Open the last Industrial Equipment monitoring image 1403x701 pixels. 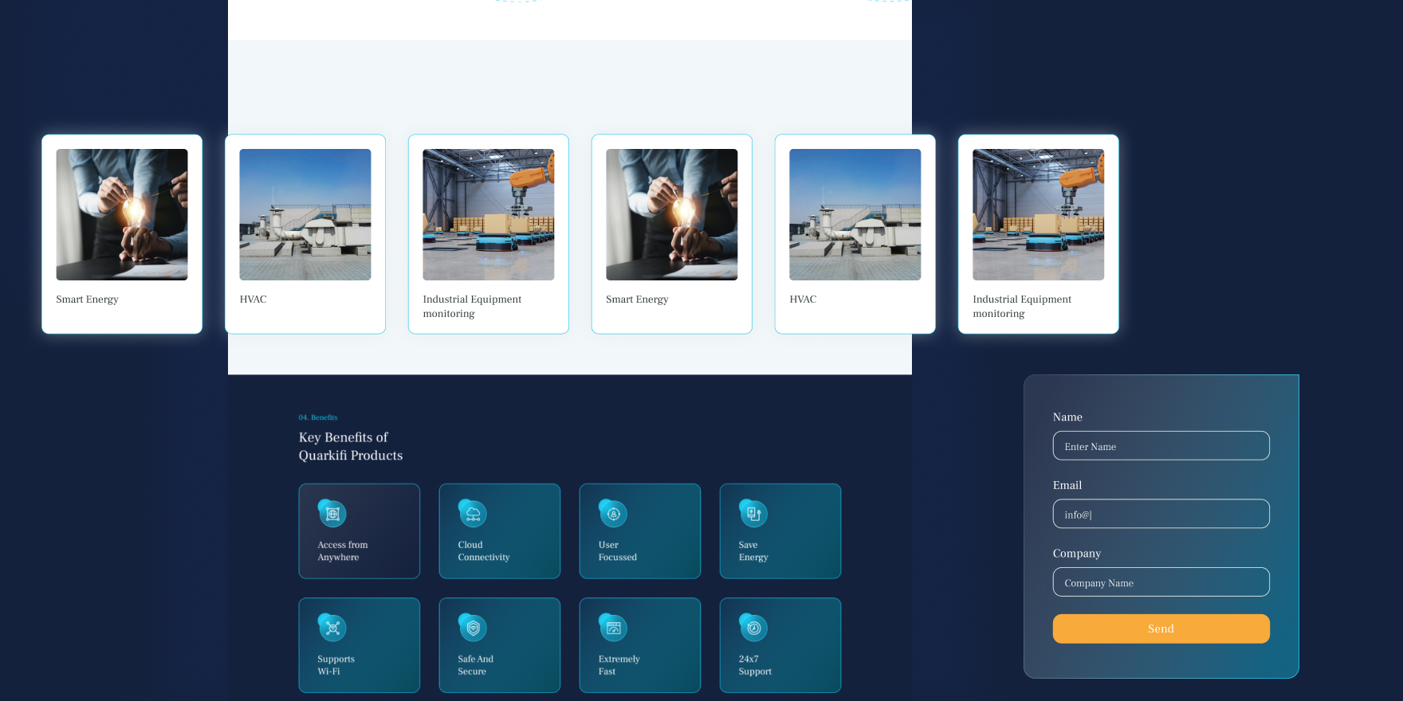1039,214
